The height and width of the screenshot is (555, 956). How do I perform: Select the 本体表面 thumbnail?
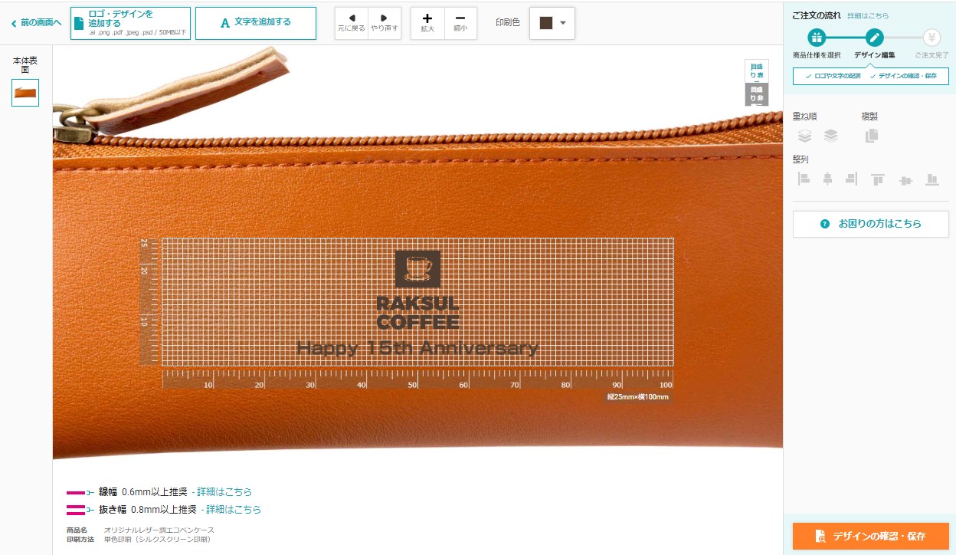[x=25, y=94]
